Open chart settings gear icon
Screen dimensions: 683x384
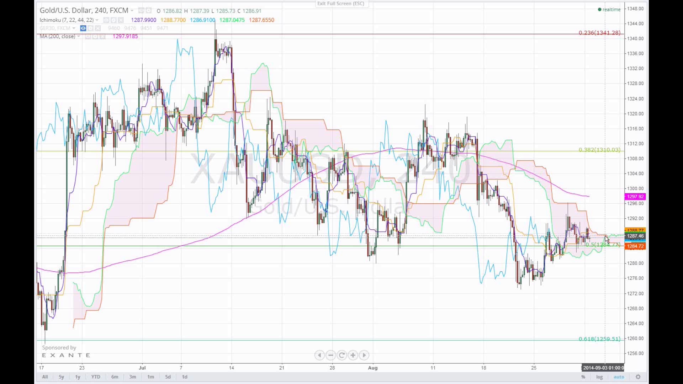pyautogui.click(x=638, y=377)
